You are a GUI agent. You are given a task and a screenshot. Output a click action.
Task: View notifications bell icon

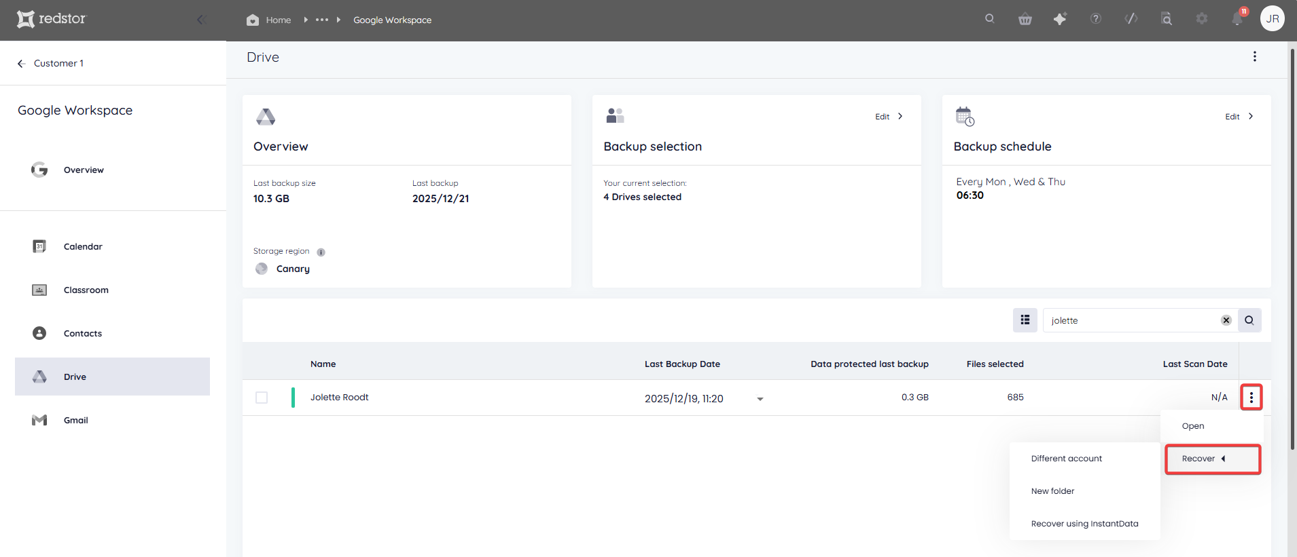(x=1238, y=18)
